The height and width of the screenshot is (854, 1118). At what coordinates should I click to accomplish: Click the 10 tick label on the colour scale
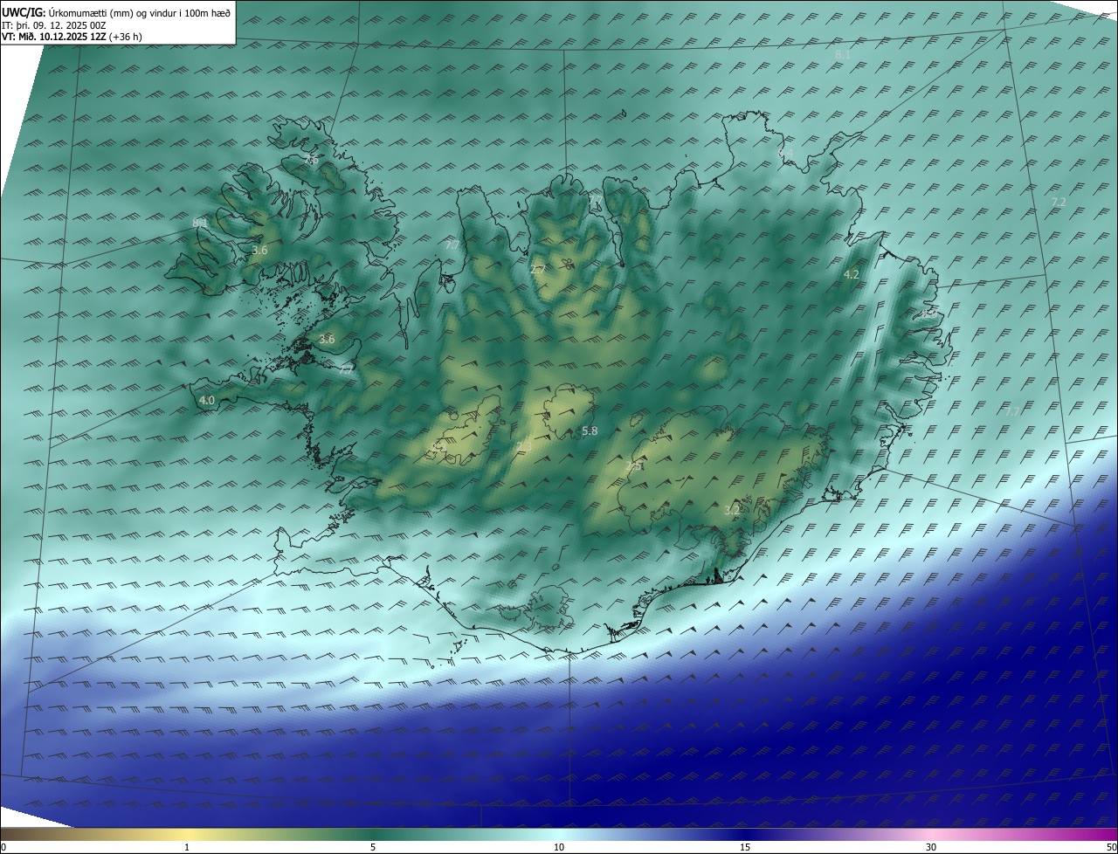pyautogui.click(x=559, y=847)
